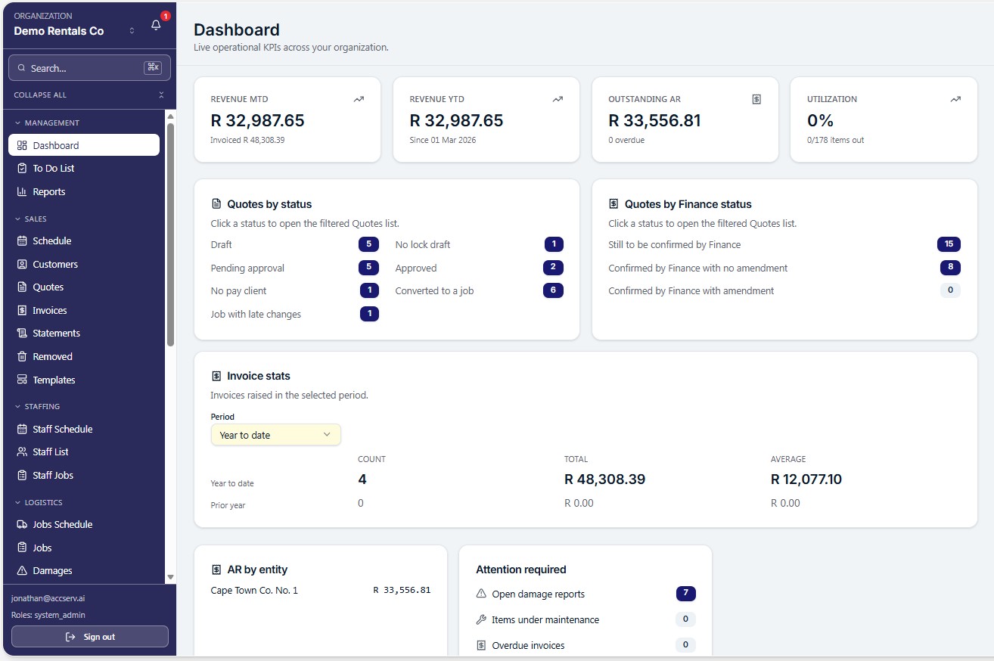Screen dimensions: 994x661
Task: Click the Overdue invoices row
Action: (x=586, y=645)
